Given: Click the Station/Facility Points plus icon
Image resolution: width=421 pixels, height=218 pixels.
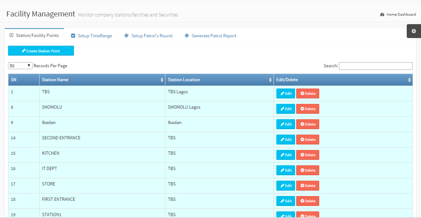Looking at the screenshot, I should click(x=11, y=35).
